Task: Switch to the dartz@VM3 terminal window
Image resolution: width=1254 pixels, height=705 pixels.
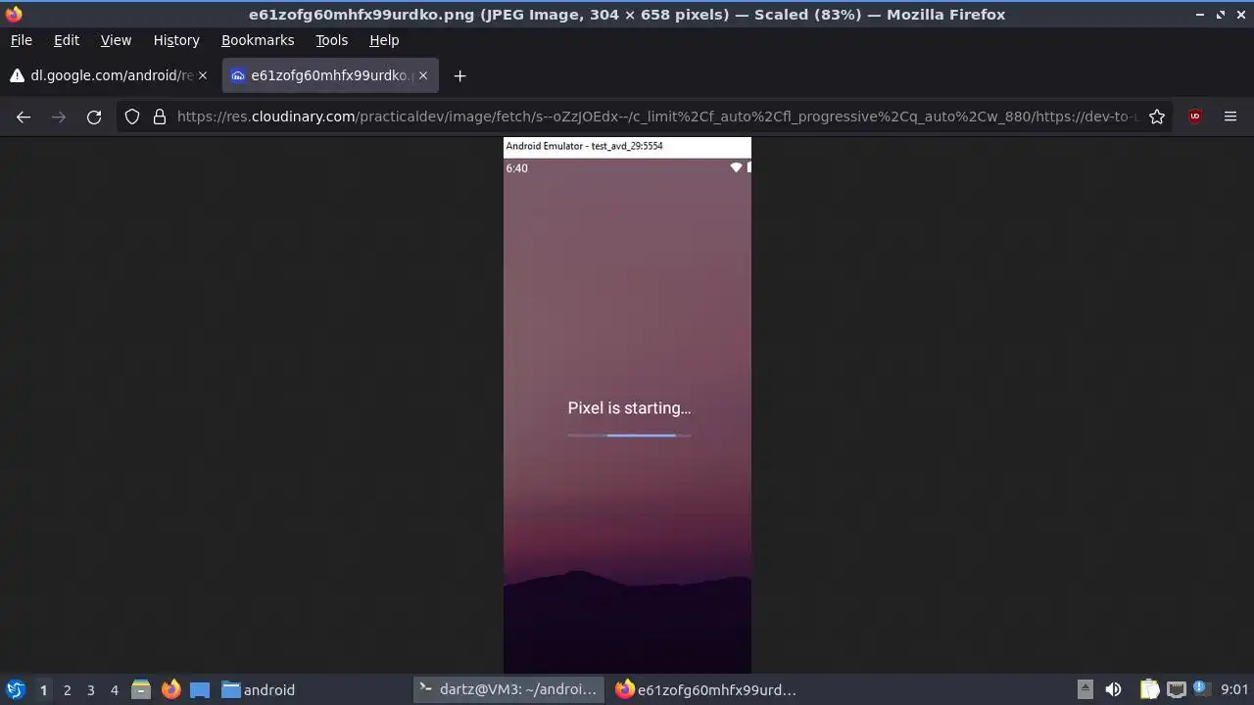Action: tap(507, 689)
